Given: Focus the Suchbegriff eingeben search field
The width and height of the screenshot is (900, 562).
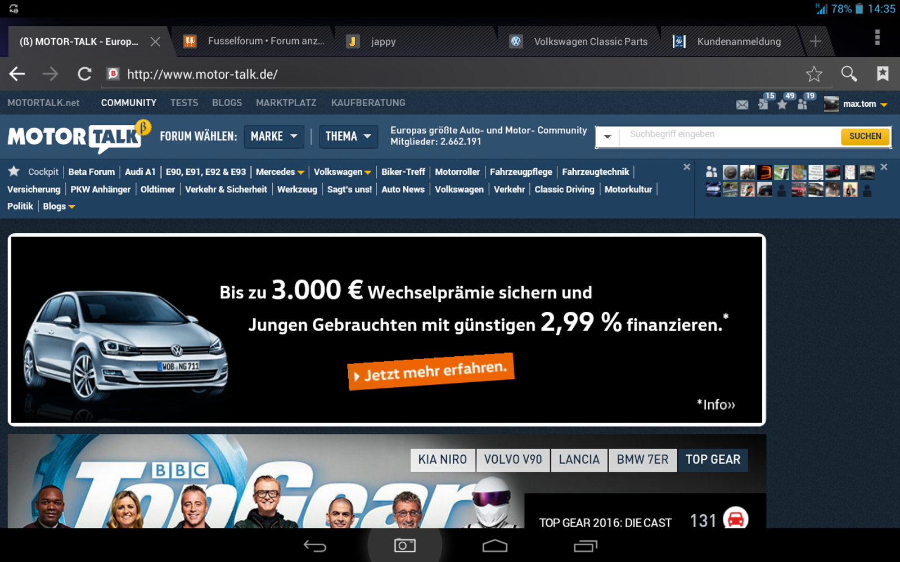Looking at the screenshot, I should 728,137.
